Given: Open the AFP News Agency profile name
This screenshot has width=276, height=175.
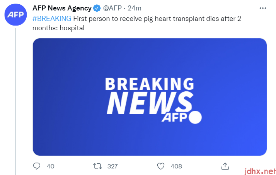Looking at the screenshot, I should click(x=62, y=8).
